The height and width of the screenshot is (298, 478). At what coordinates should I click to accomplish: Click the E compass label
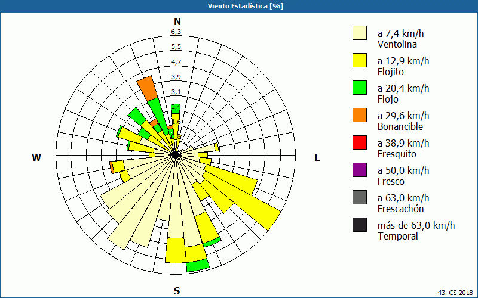point(317,157)
